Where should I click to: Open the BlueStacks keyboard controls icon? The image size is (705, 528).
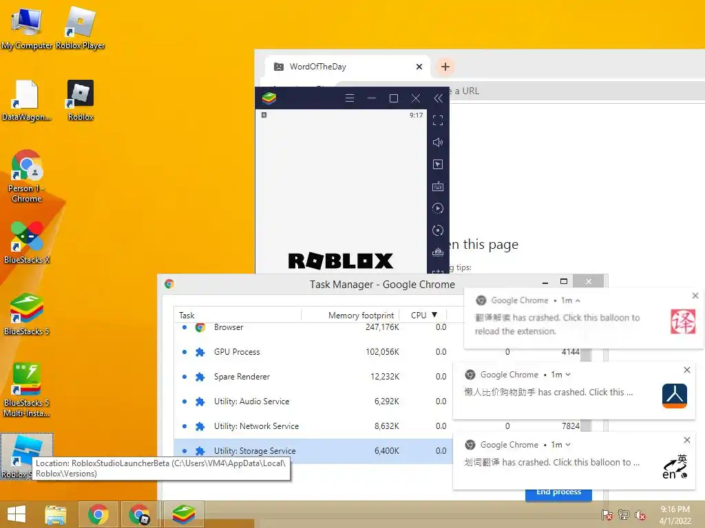(438, 186)
